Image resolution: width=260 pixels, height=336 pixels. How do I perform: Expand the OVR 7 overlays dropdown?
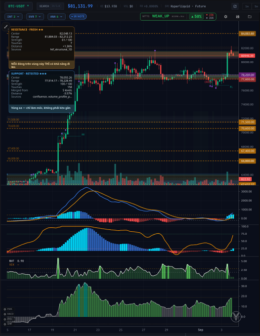pos(35,17)
